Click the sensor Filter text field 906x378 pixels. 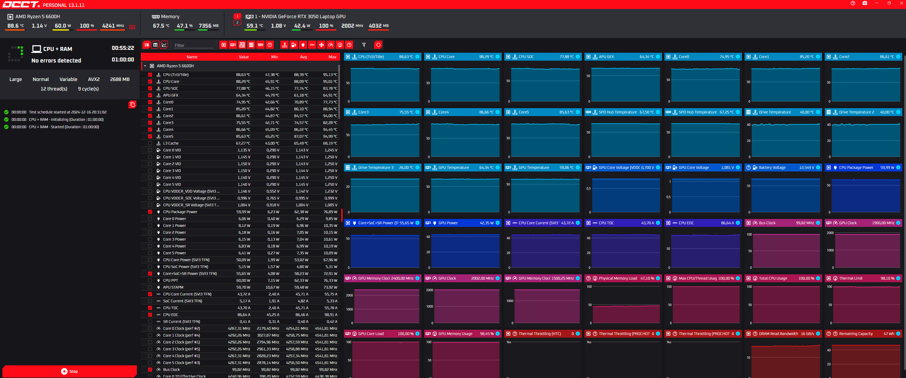[x=193, y=45]
